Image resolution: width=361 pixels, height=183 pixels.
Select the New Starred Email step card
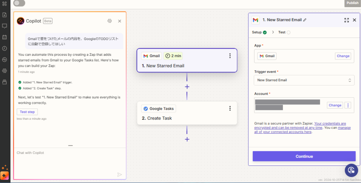[x=187, y=61]
